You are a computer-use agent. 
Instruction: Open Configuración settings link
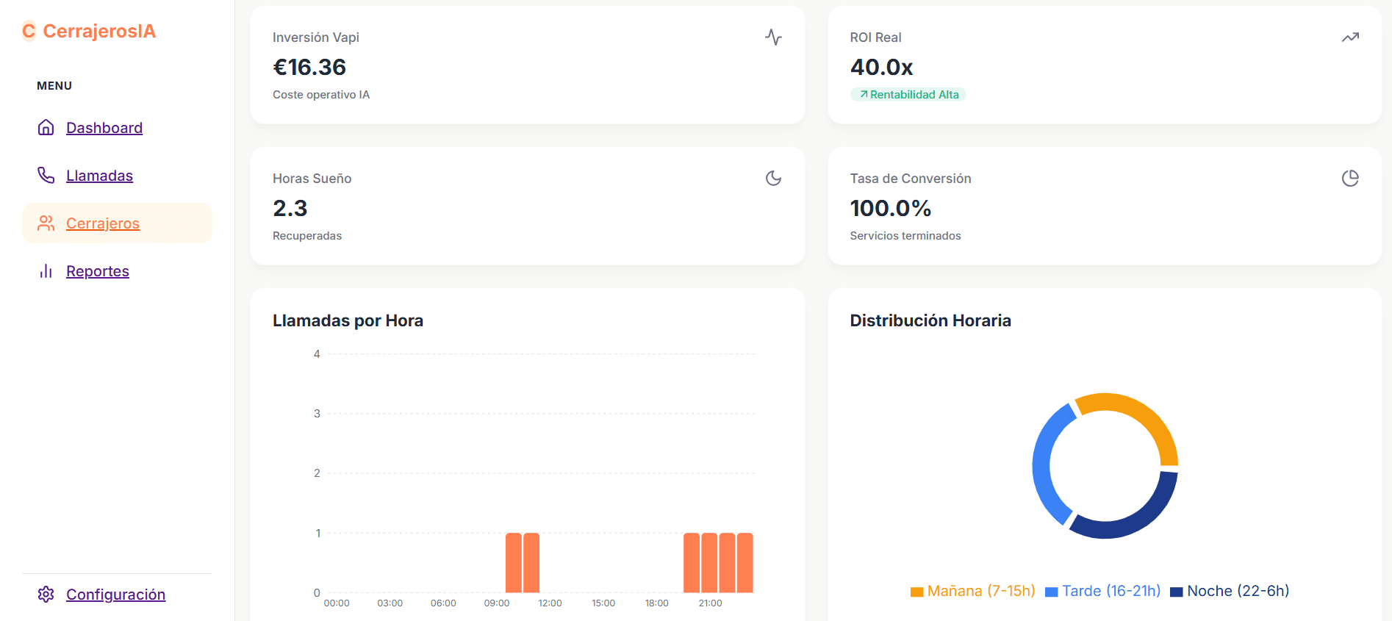pos(115,595)
